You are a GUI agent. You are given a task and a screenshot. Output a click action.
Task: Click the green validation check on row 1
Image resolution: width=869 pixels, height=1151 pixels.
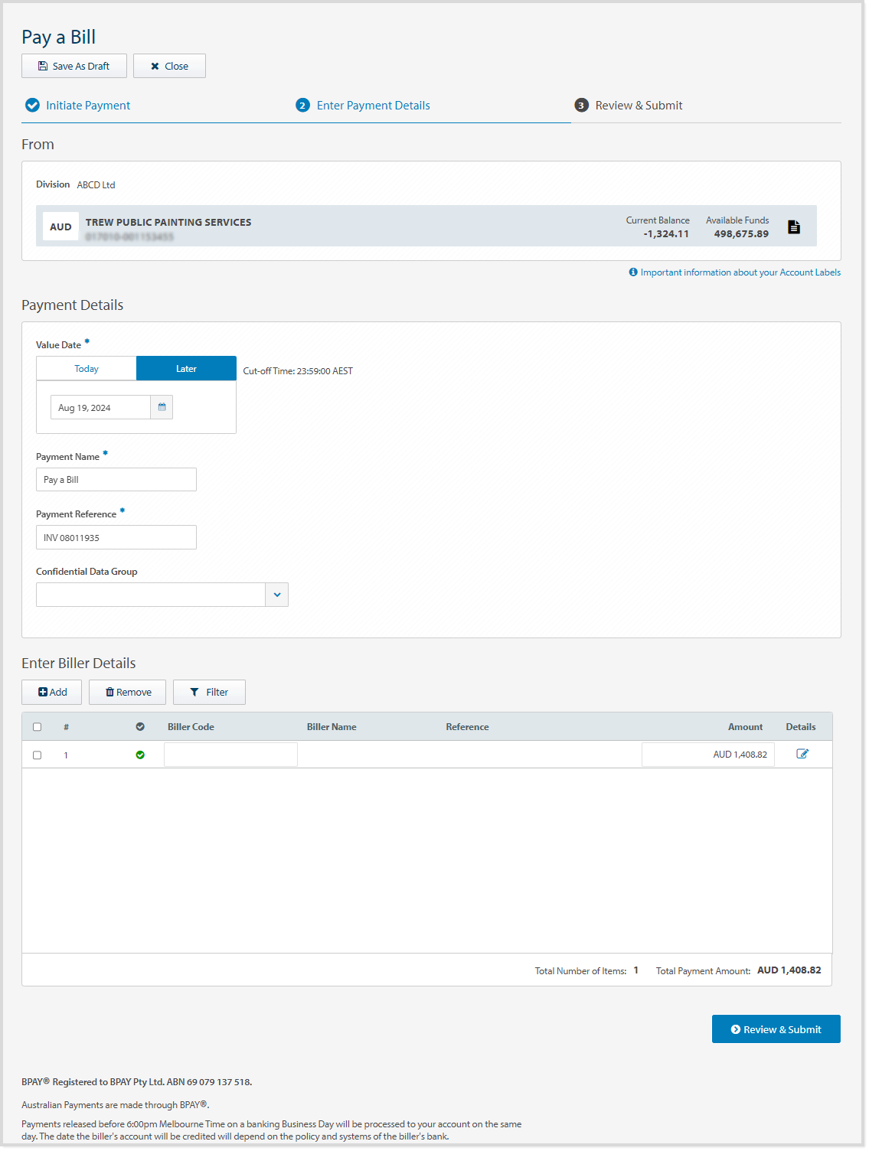pyautogui.click(x=140, y=755)
